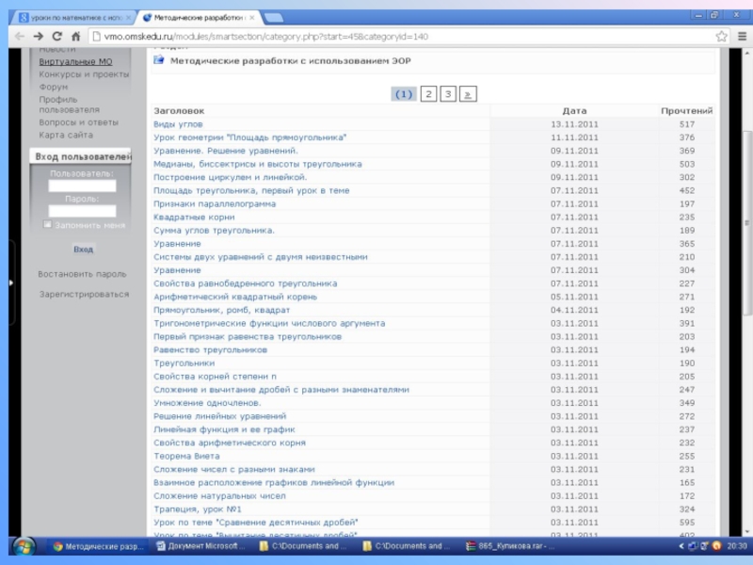The width and height of the screenshot is (753, 565).
Task: Tick the 'Запомнить меня' checkbox
Action: pos(48,225)
